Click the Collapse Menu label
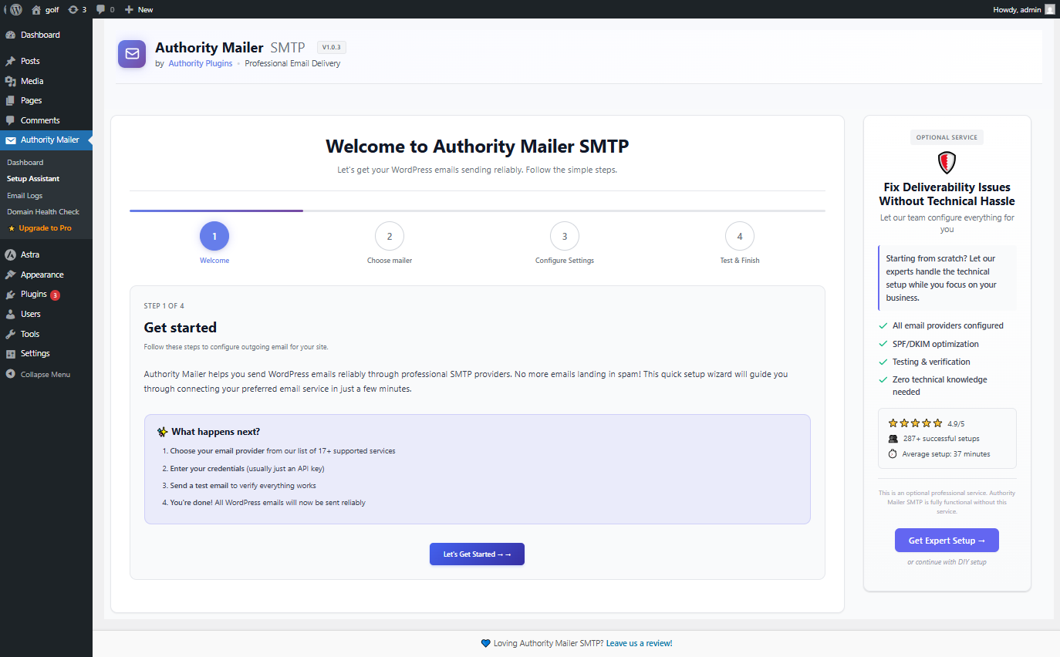This screenshot has height=657, width=1060. pyautogui.click(x=46, y=375)
